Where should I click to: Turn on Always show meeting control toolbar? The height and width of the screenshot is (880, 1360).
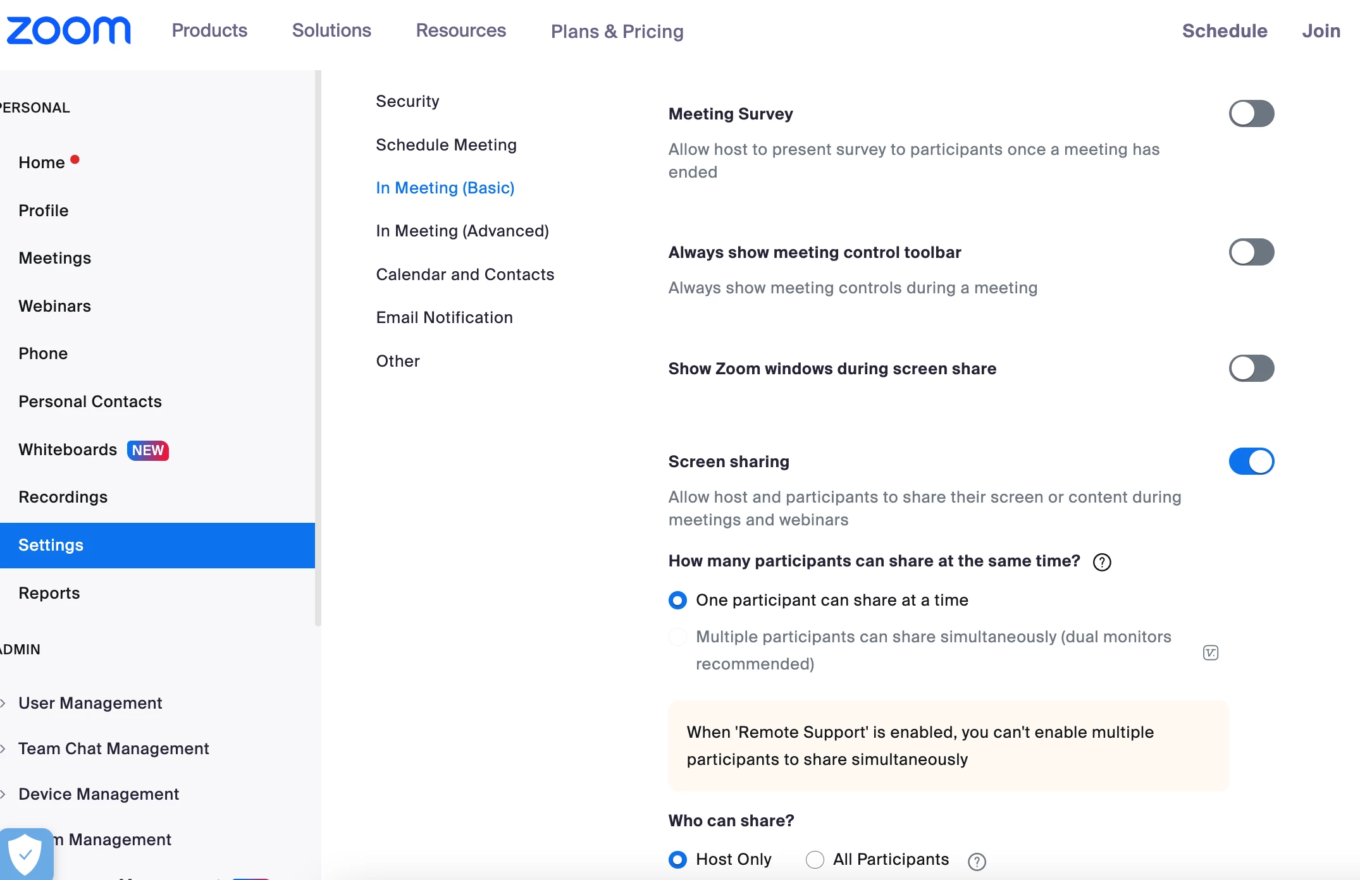pyautogui.click(x=1251, y=252)
